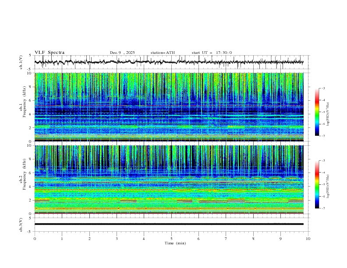Click the 10 minute tick on time axis
The height and width of the screenshot is (268, 347).
pyautogui.click(x=308, y=238)
